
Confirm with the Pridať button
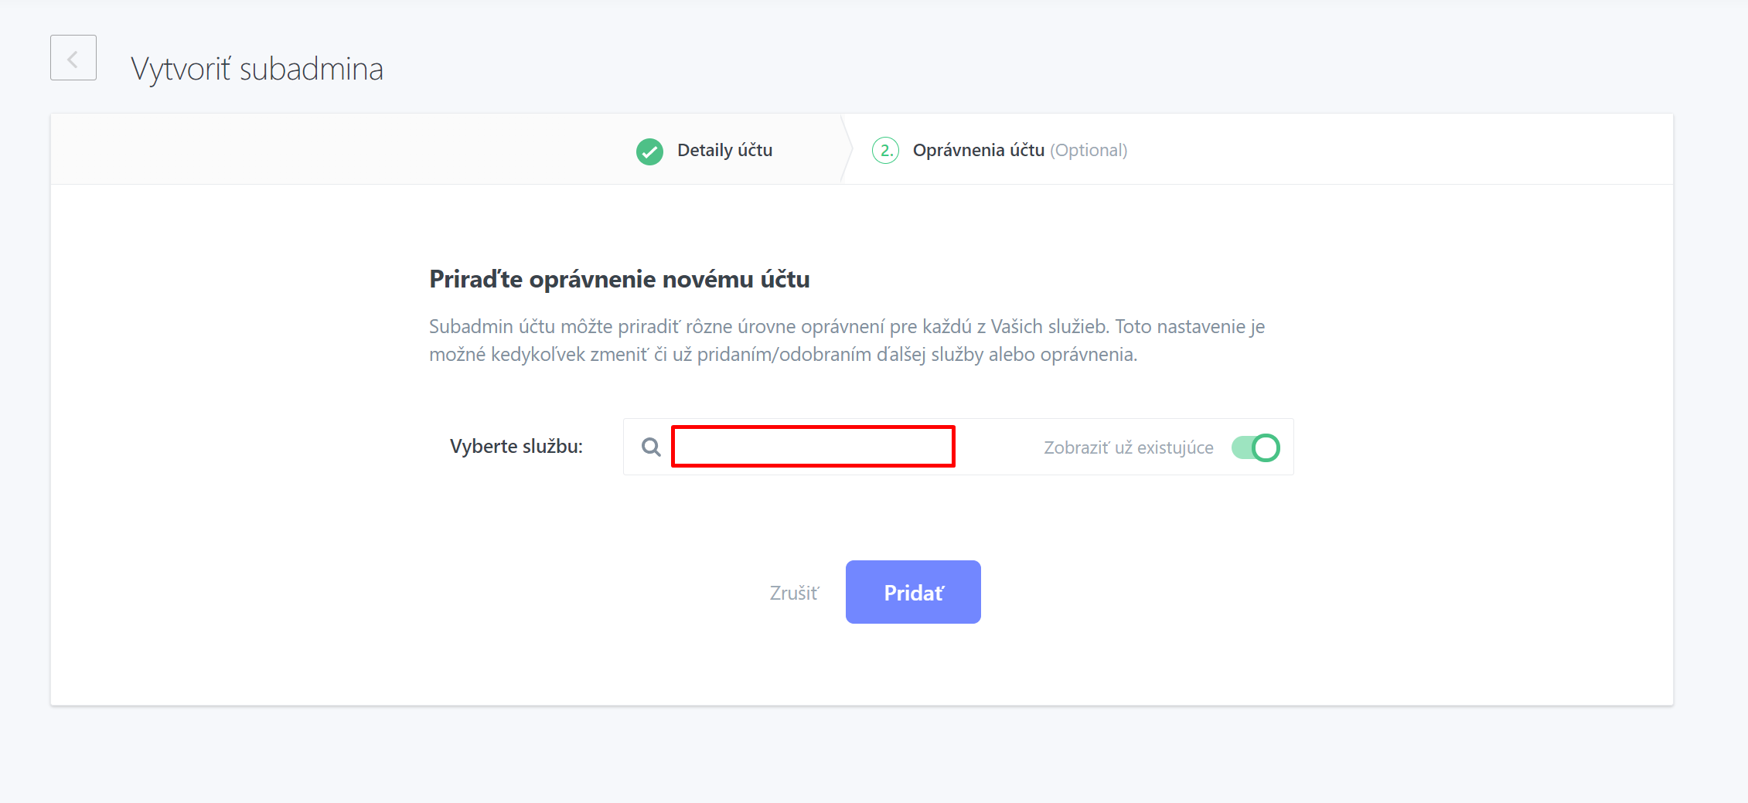(913, 592)
